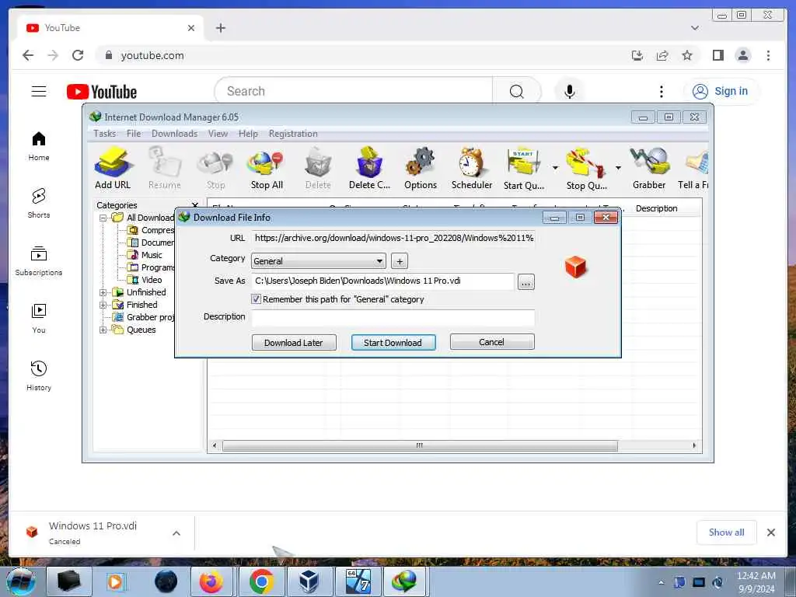This screenshot has width=796, height=597.
Task: Bookmark this page with star icon
Action: tap(687, 55)
